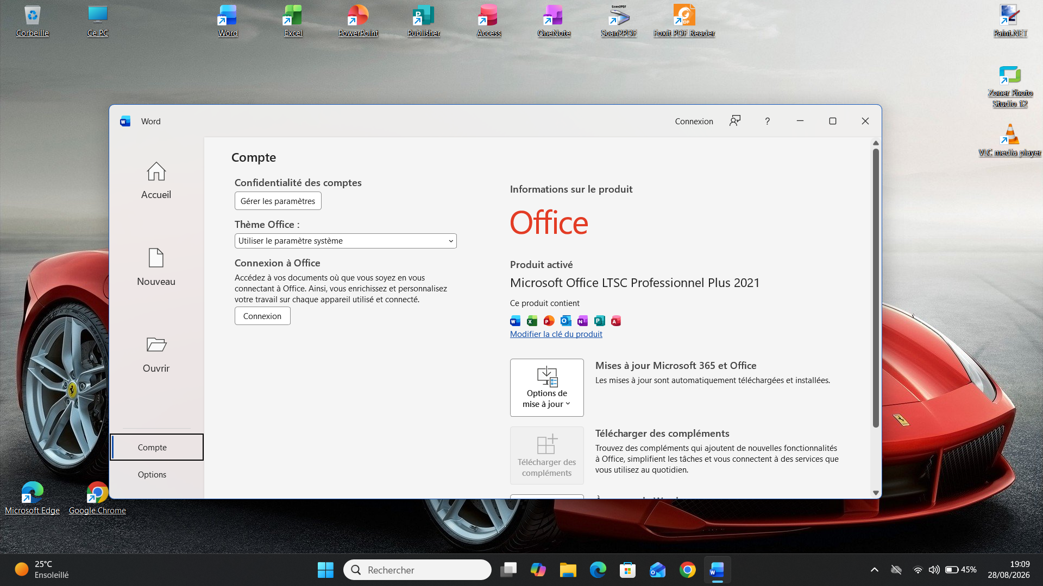Viewport: 1043px width, 586px height.
Task: Select Scan2PDF desktop icon
Action: 619,21
